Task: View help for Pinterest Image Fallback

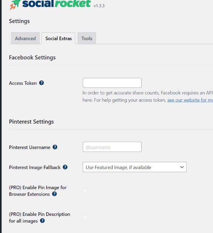Action: pyautogui.click(x=65, y=167)
